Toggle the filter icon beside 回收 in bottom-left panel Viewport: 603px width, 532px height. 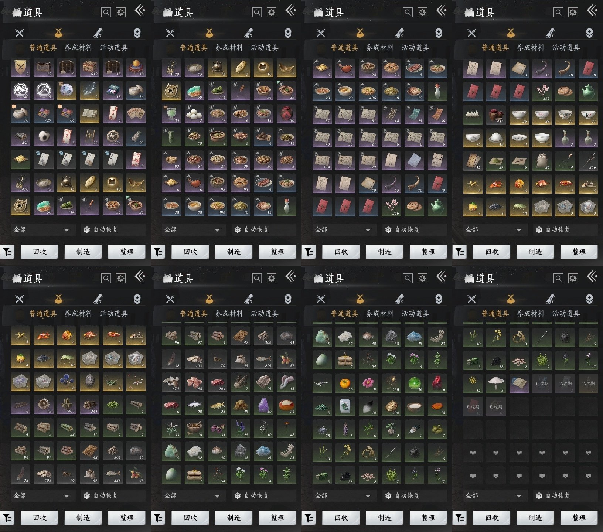[x=8, y=518]
